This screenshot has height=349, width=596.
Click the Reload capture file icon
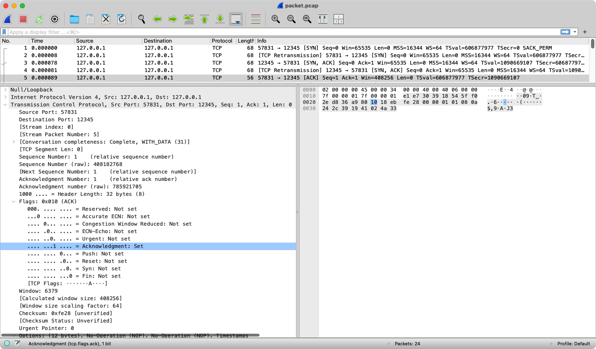[x=122, y=19]
